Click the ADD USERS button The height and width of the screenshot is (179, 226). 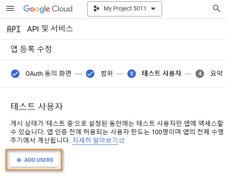point(34,160)
